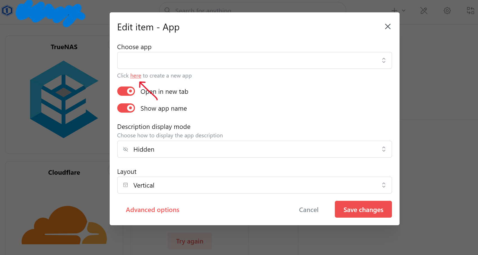The image size is (478, 255).
Task: Open the add item plus icon
Action: (x=394, y=10)
